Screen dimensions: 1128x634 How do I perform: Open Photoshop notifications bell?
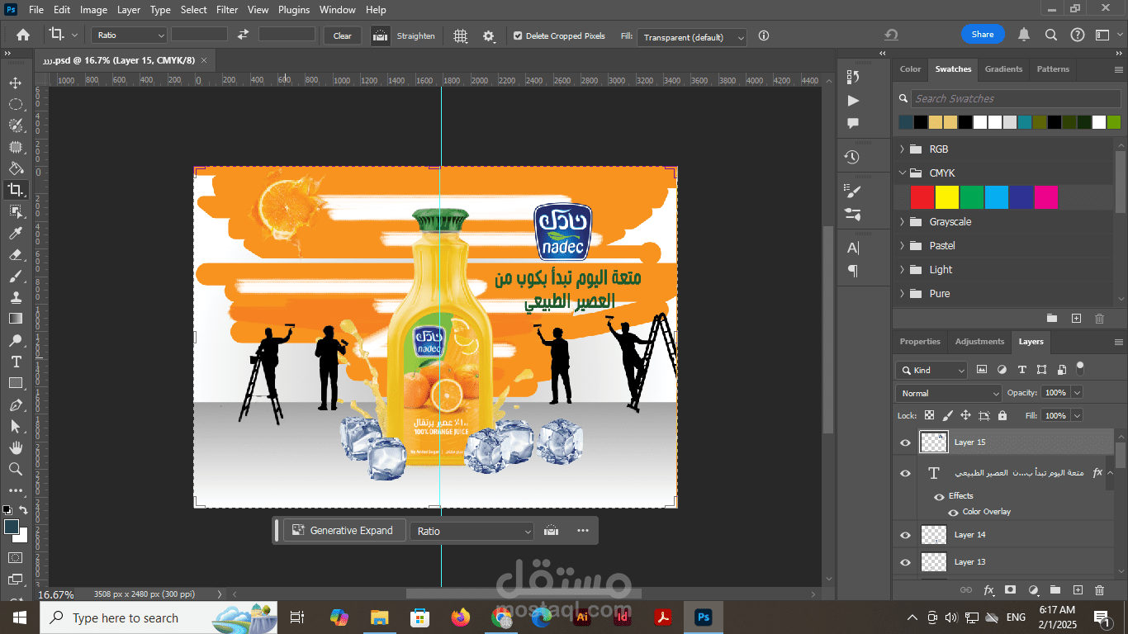pos(1024,35)
